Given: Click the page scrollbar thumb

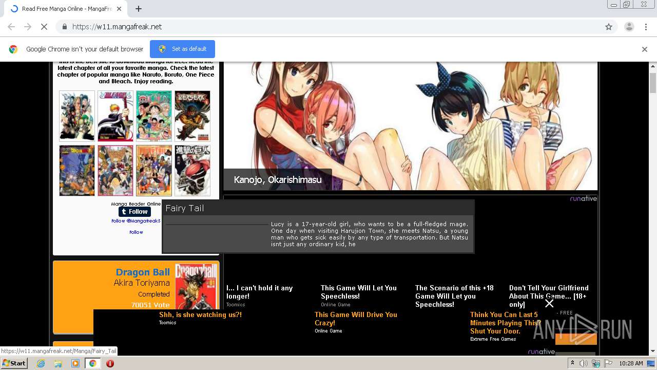Looking at the screenshot, I should coord(653,83).
